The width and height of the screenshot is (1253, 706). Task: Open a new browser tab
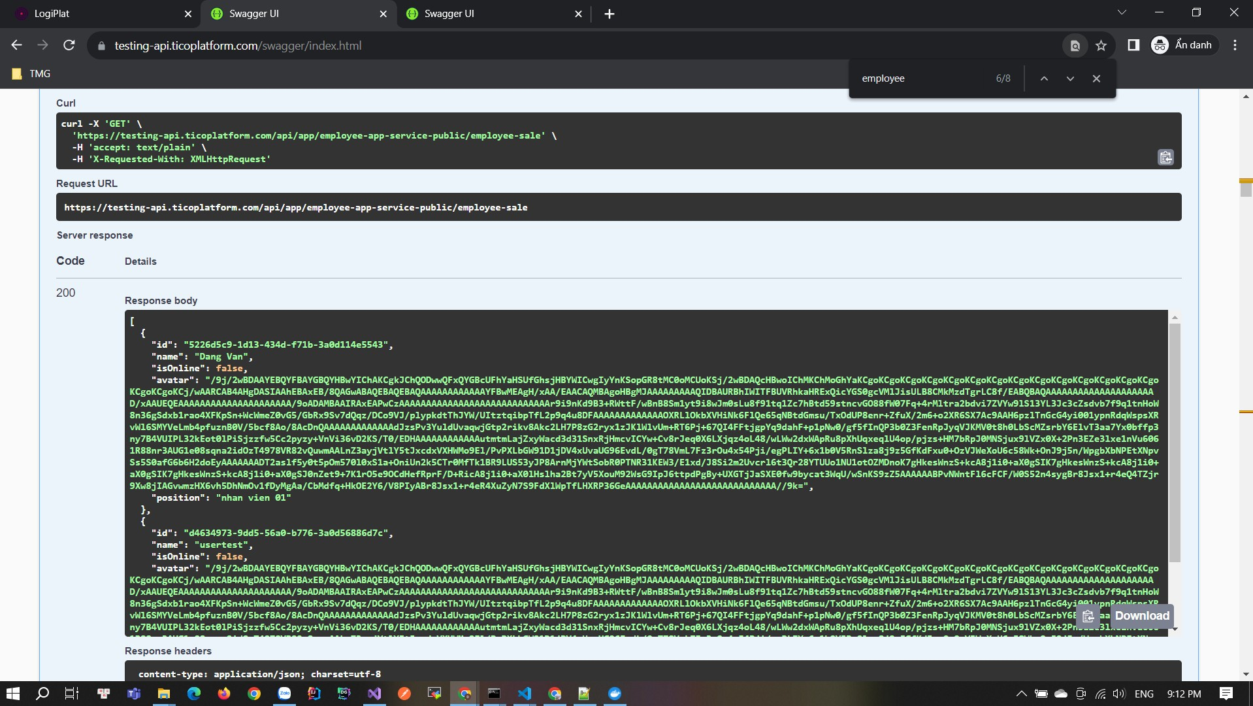point(609,14)
